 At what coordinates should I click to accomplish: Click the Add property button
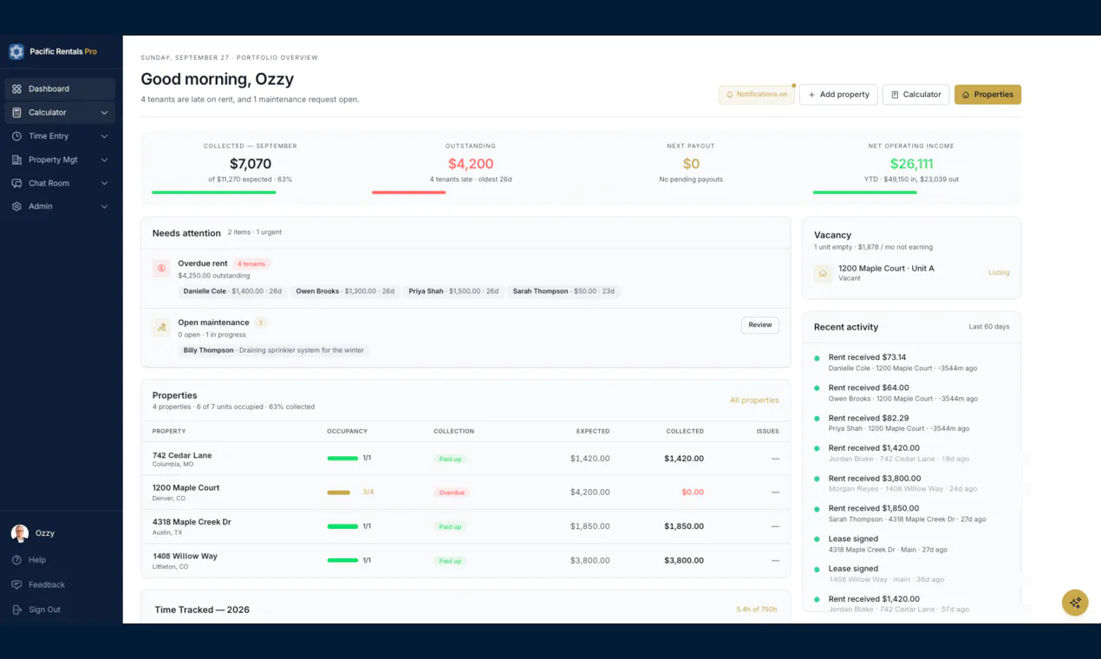click(x=838, y=95)
